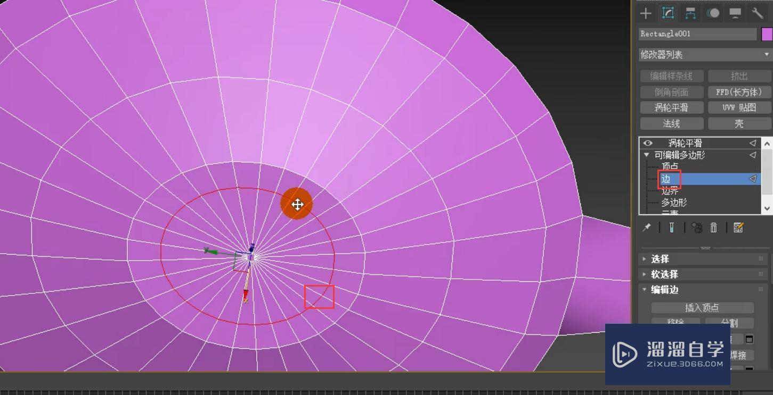
Task: Apply the 壳 shell modifier
Action: pos(739,123)
